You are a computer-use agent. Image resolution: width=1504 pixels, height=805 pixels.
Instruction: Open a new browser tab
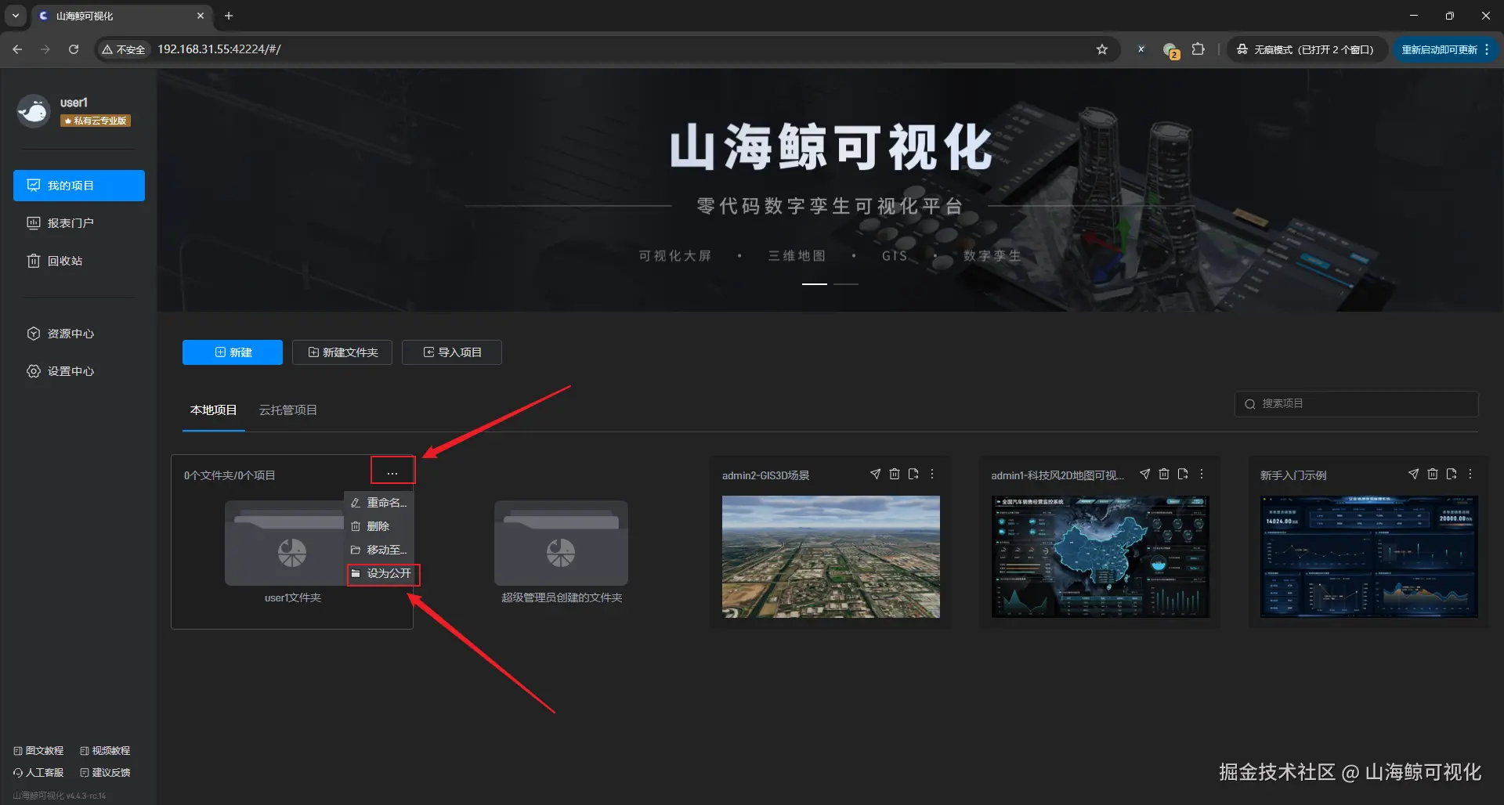coord(229,16)
